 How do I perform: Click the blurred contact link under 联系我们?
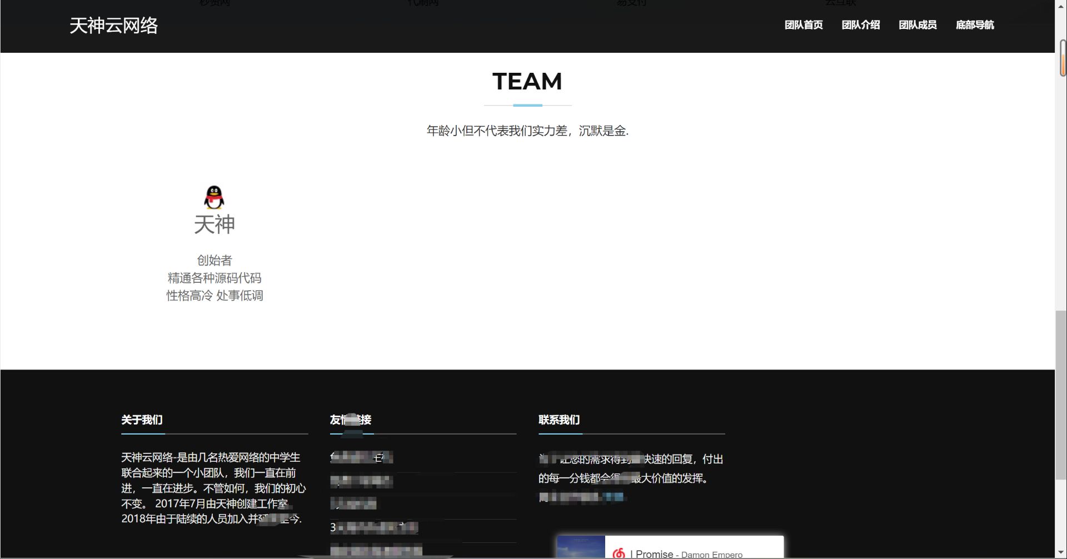582,497
